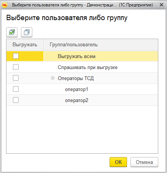Click the Группа/пользователь column header
The height and width of the screenshot is (173, 167).
pos(101,45)
